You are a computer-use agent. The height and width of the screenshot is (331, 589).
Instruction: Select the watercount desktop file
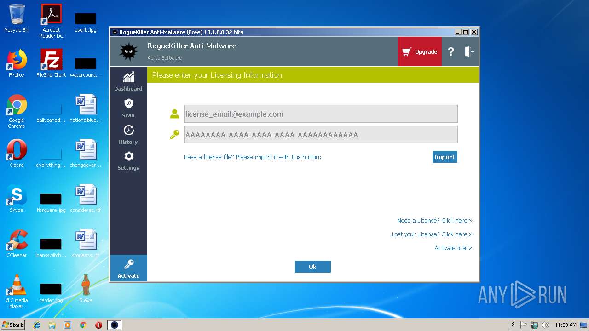pyautogui.click(x=86, y=67)
